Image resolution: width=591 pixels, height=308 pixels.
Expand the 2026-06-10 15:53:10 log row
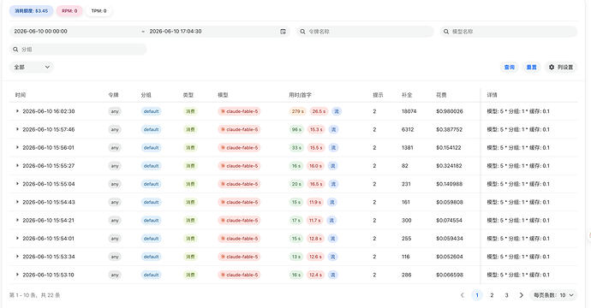point(17,275)
